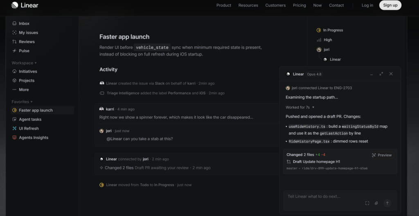The image size is (419, 216).
Task: Click the In Progress status label
Action: pyautogui.click(x=333, y=30)
